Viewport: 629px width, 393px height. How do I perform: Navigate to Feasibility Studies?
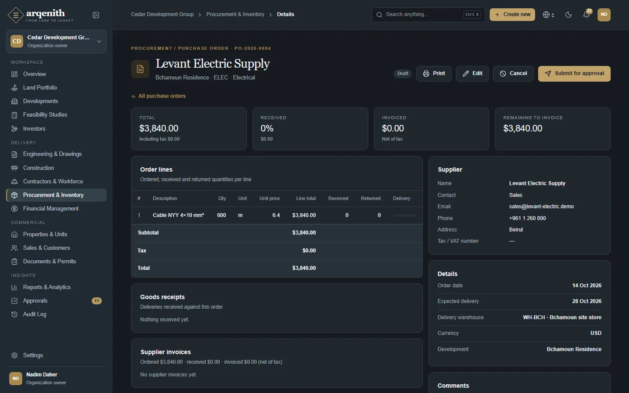(x=56, y=115)
